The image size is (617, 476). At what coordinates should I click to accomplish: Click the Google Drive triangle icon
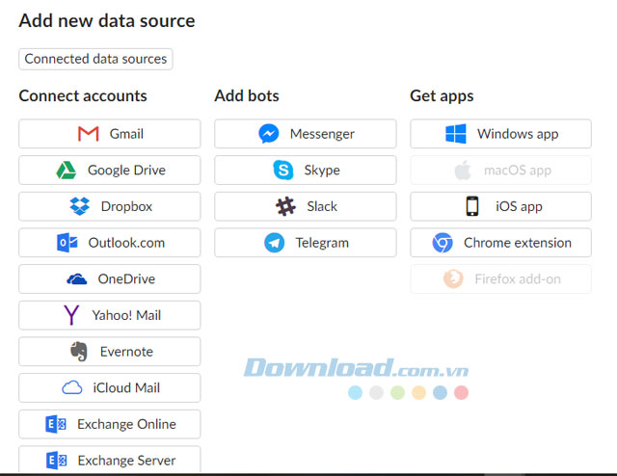(67, 170)
